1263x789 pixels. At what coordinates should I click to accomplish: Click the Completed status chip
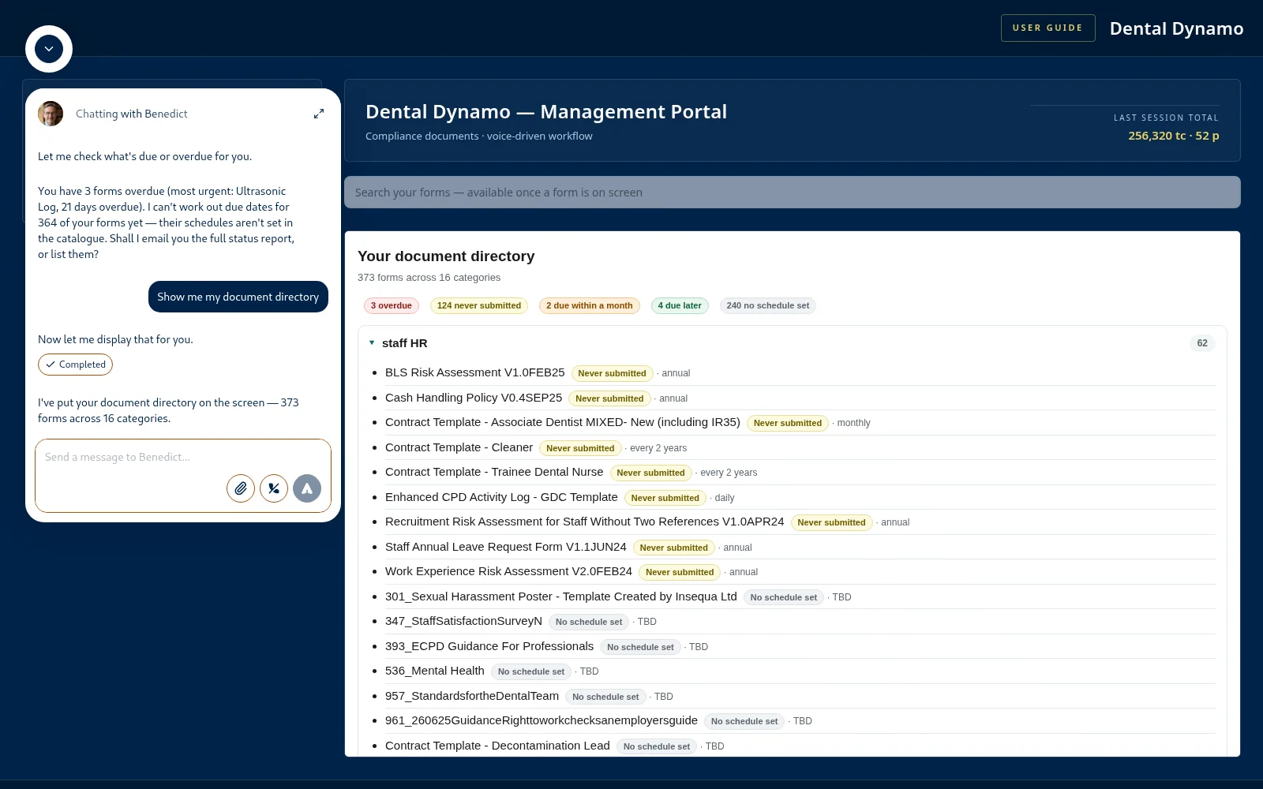point(76,365)
